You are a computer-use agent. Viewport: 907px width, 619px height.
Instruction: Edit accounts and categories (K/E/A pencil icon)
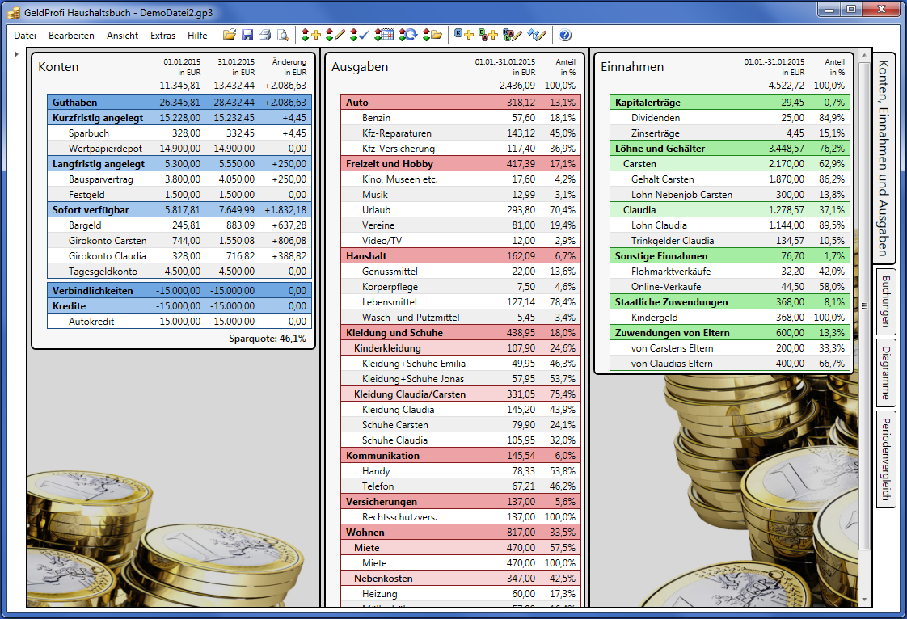pos(512,35)
